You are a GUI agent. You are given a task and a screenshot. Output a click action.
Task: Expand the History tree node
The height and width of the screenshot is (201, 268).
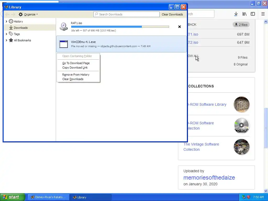coord(6,21)
